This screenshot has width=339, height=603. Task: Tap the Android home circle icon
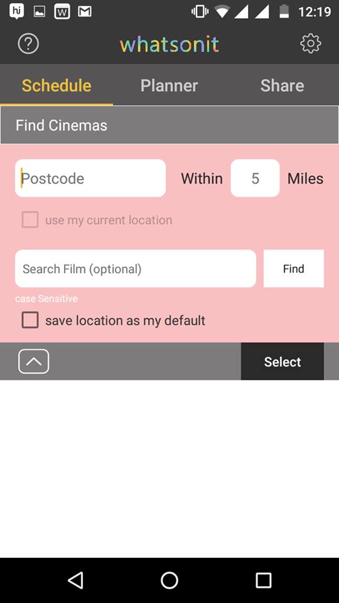(x=169, y=580)
